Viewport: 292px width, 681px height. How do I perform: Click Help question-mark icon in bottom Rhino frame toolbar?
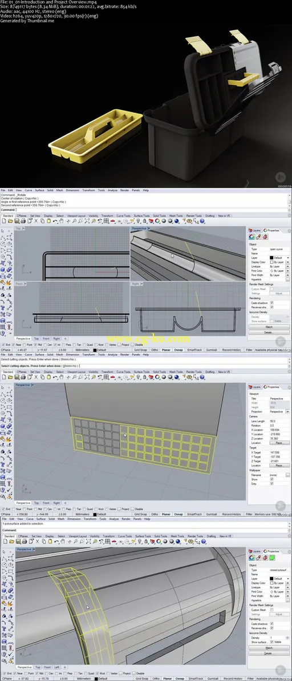coord(204,542)
